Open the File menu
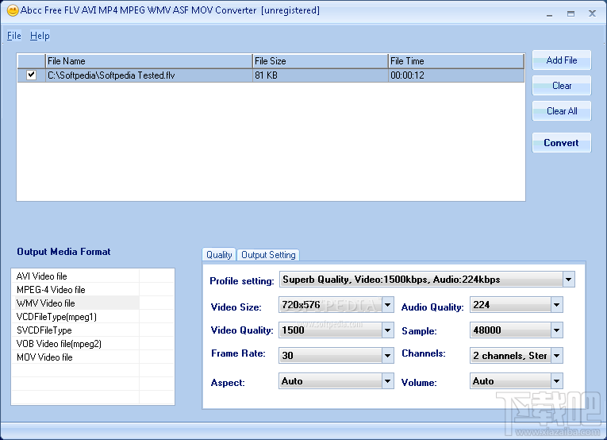 [14, 36]
